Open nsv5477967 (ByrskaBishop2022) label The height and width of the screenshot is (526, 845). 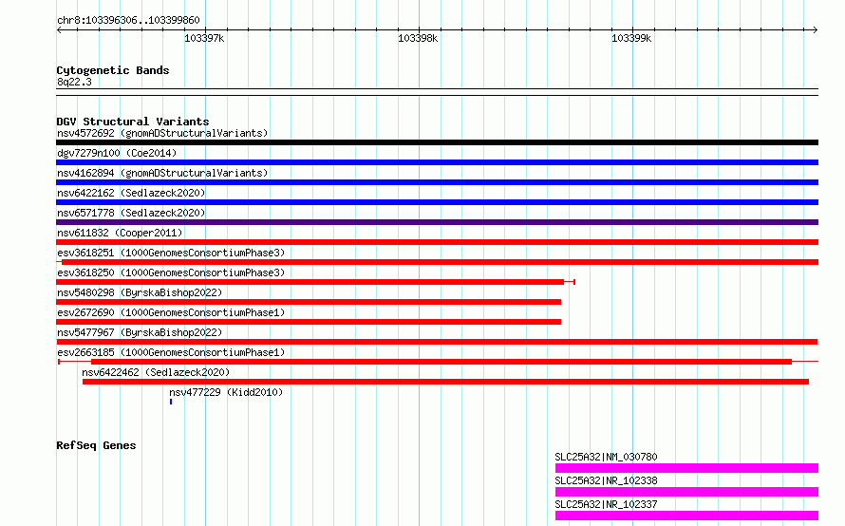pos(140,332)
